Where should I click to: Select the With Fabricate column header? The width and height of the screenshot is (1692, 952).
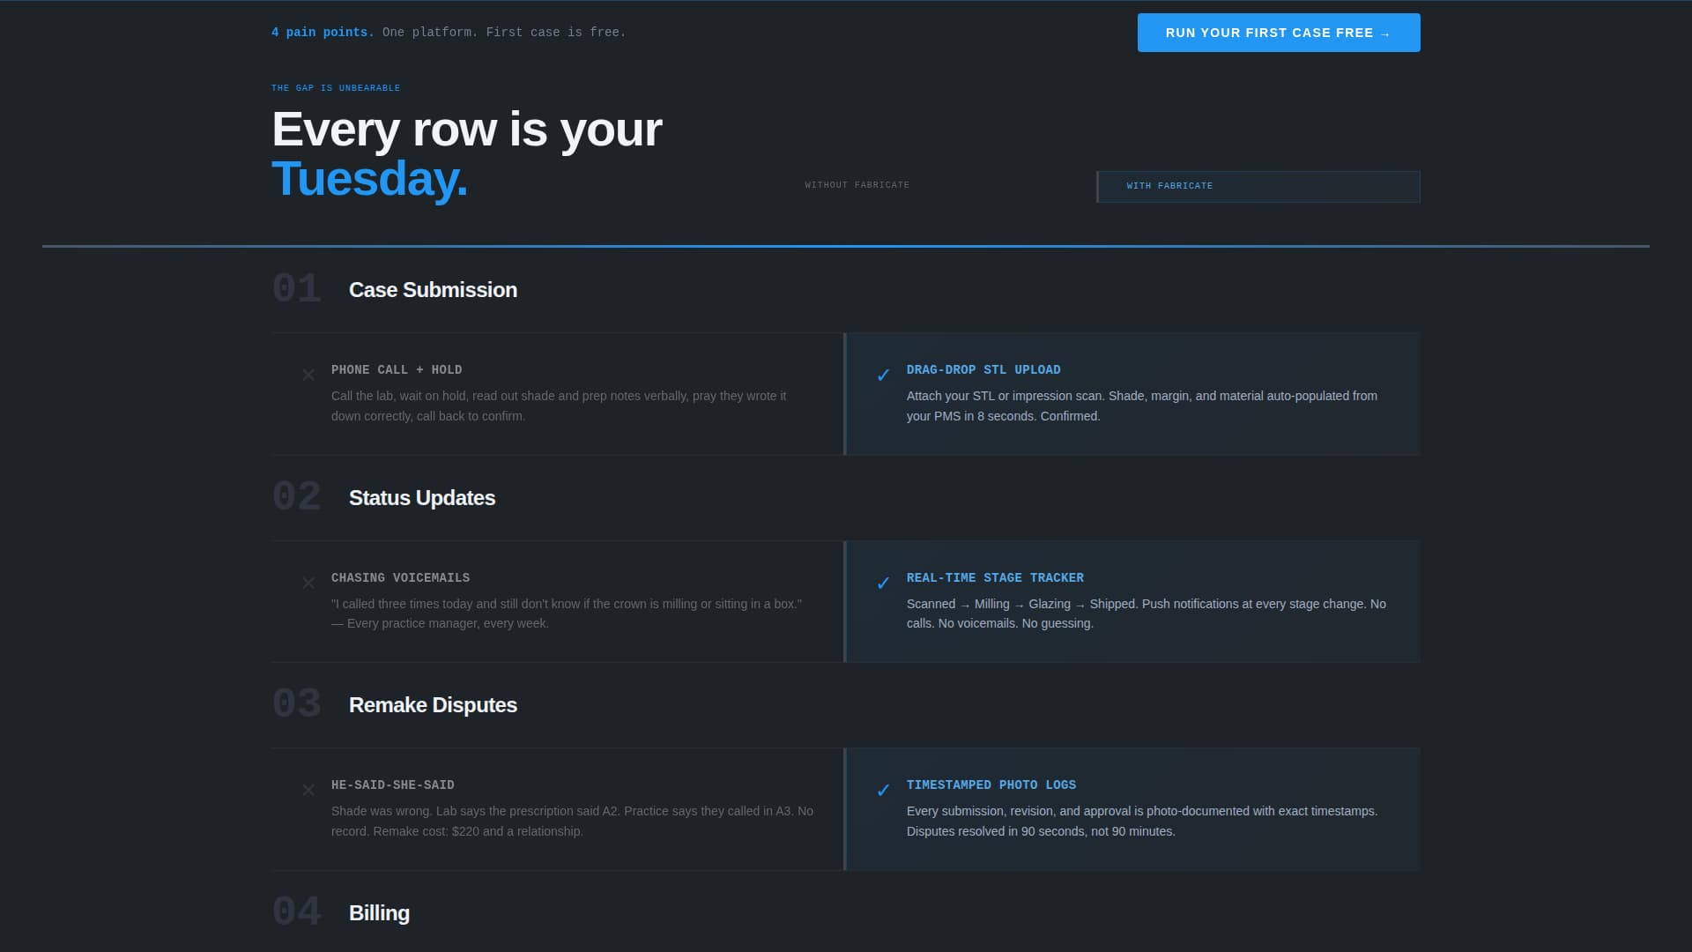[1258, 186]
